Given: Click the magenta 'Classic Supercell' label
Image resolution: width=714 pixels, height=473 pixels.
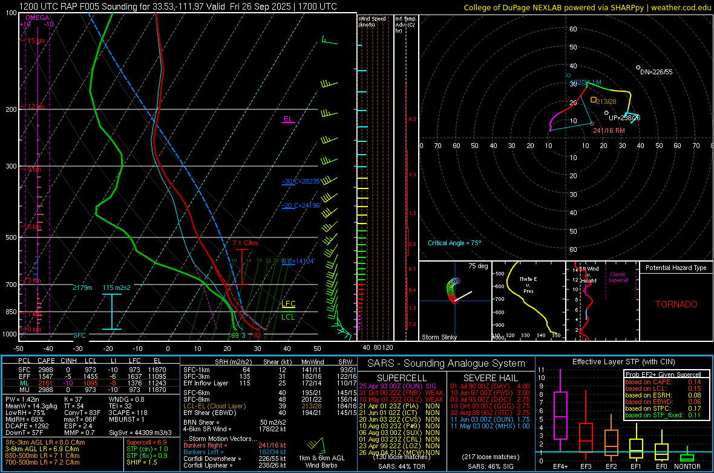Looking at the screenshot, I should [x=618, y=277].
